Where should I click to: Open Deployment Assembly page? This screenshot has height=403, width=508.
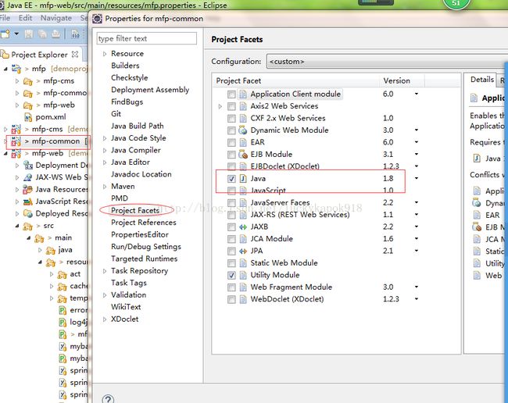[x=150, y=90]
